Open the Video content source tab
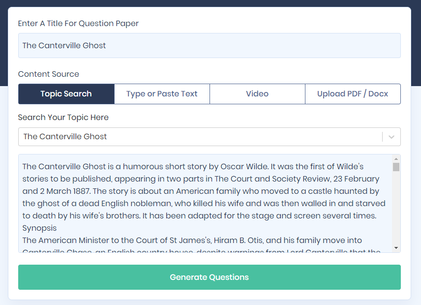This screenshot has height=305, width=421. coord(257,93)
